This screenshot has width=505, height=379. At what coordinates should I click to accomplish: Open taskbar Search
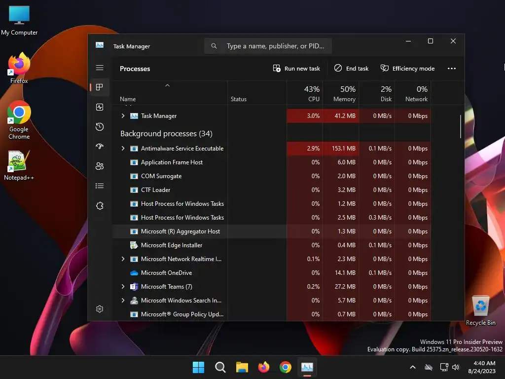pyautogui.click(x=220, y=367)
